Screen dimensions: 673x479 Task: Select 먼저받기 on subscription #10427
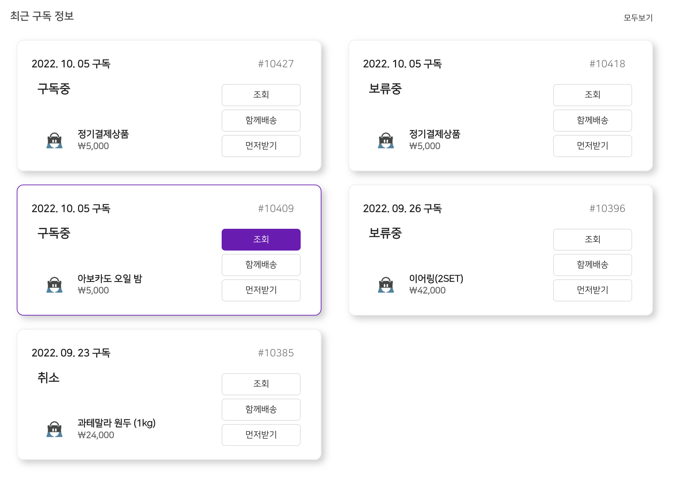pos(261,146)
